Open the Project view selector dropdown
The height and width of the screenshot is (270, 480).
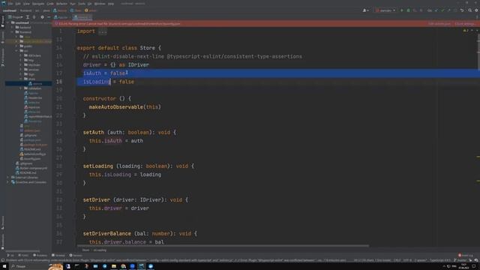point(15,17)
